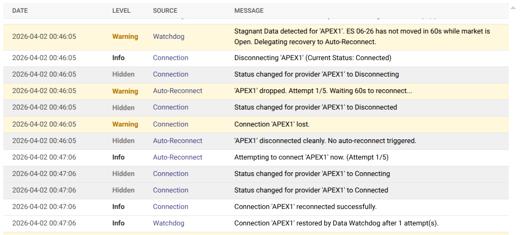This screenshot has height=235, width=520.
Task: Click the MESSAGE column header
Action: [249, 11]
